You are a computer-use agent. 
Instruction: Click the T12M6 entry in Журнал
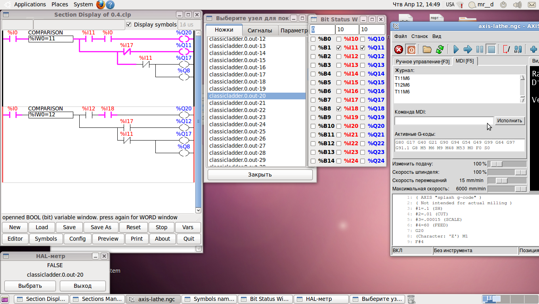[x=402, y=85]
